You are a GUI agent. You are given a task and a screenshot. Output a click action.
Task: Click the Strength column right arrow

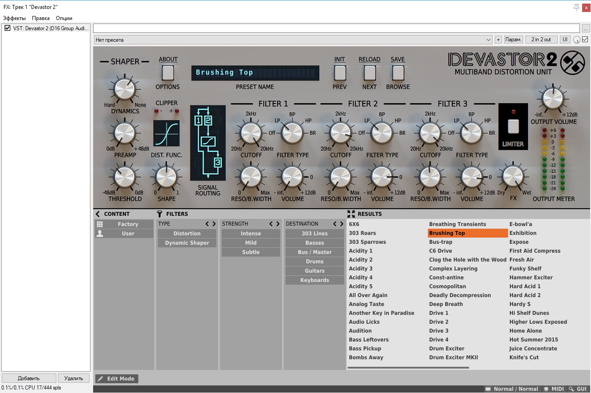pos(278,224)
